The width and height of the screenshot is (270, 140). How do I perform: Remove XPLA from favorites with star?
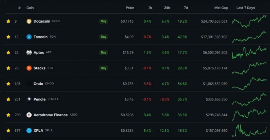(8, 131)
